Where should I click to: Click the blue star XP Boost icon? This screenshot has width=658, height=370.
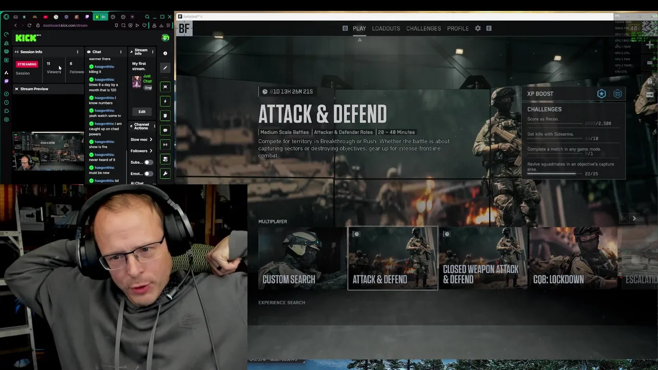point(601,94)
